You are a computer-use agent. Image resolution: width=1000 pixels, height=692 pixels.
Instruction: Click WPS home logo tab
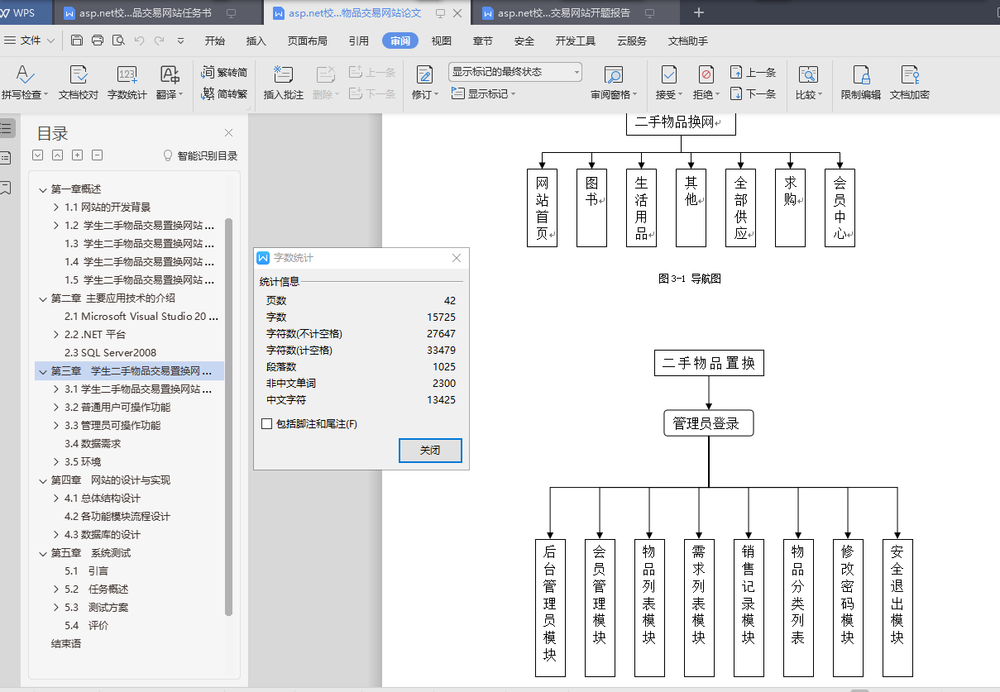[25, 12]
